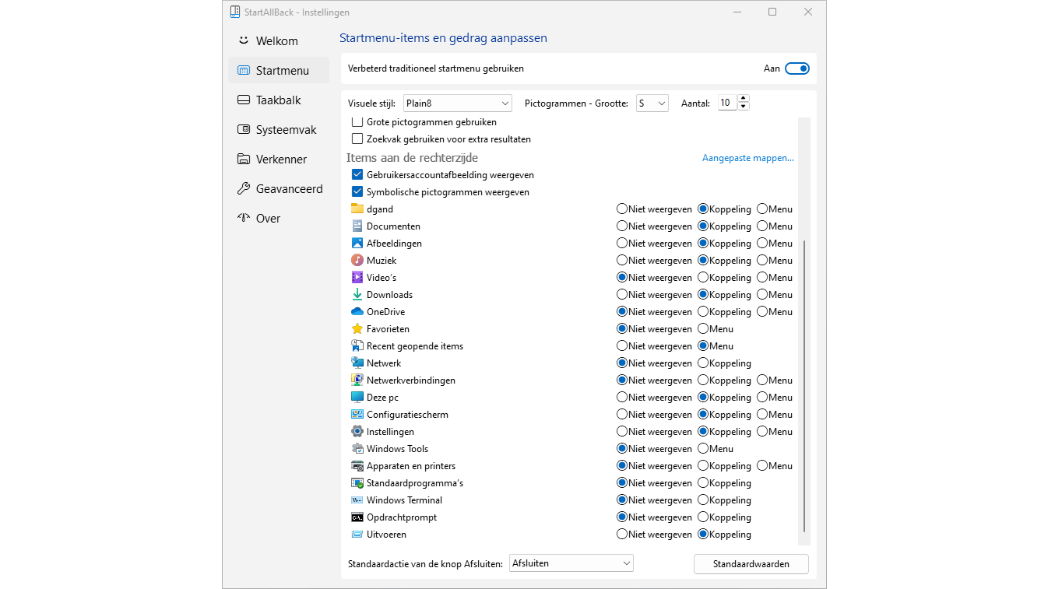Set Video's to Koppeling
Image resolution: width=1048 pixels, height=589 pixels.
(x=703, y=278)
